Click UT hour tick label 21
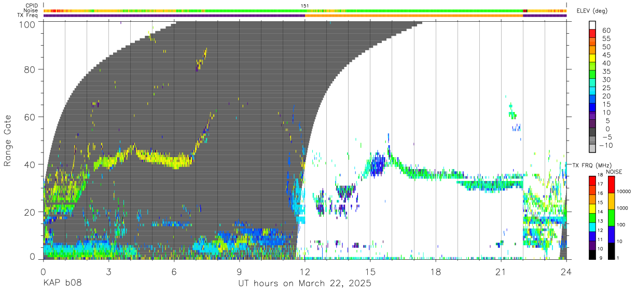Image resolution: width=637 pixels, height=294 pixels. [501, 271]
